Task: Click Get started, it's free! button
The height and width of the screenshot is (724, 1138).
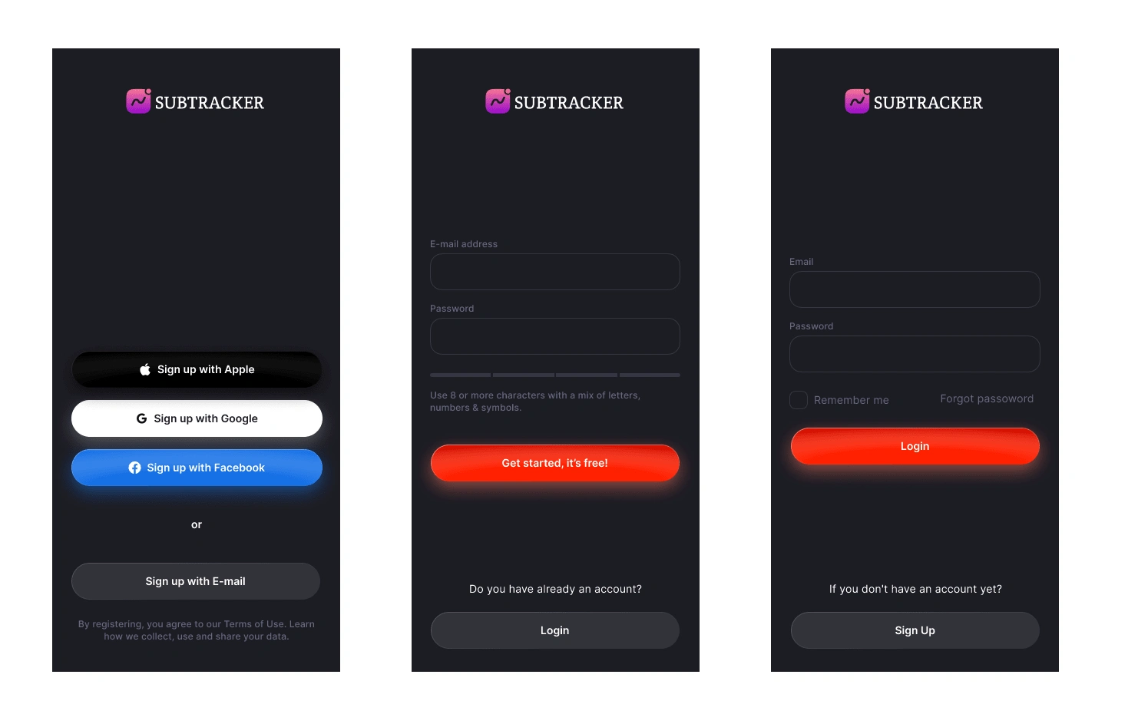Action: (x=555, y=463)
